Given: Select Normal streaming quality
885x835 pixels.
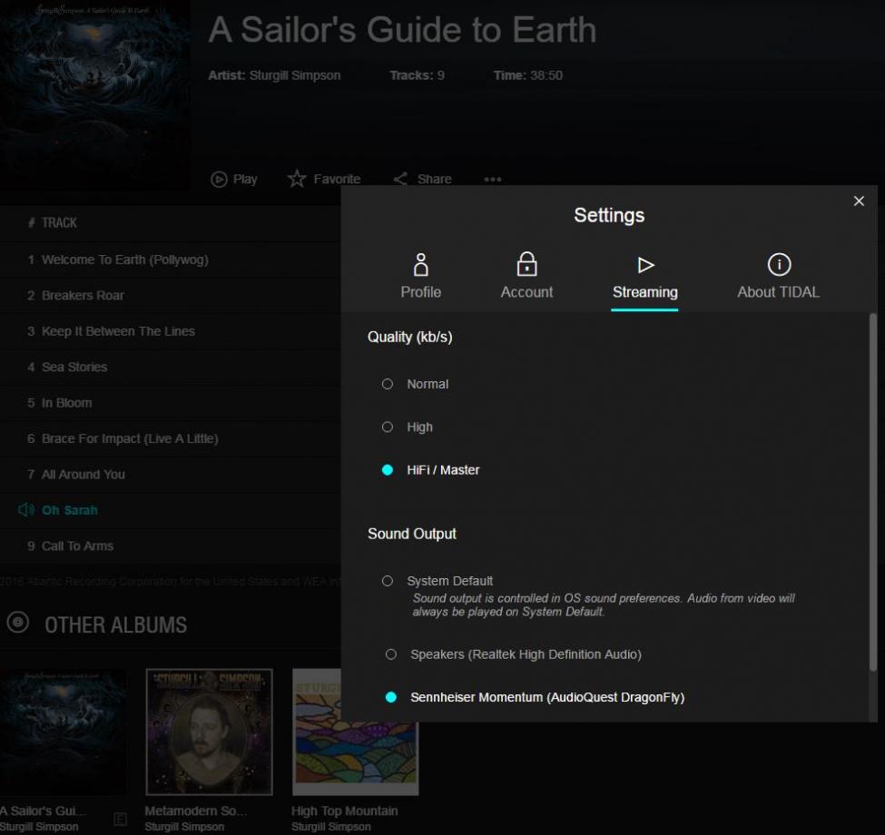Looking at the screenshot, I should pos(388,384).
